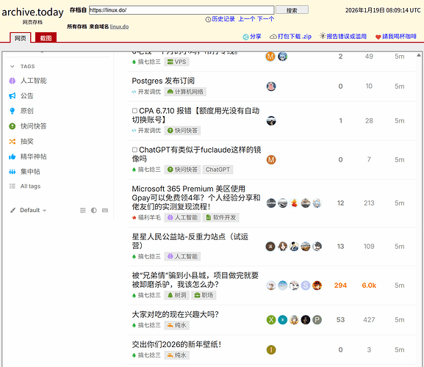
Task: Select the 网页 tab
Action: pos(21,38)
